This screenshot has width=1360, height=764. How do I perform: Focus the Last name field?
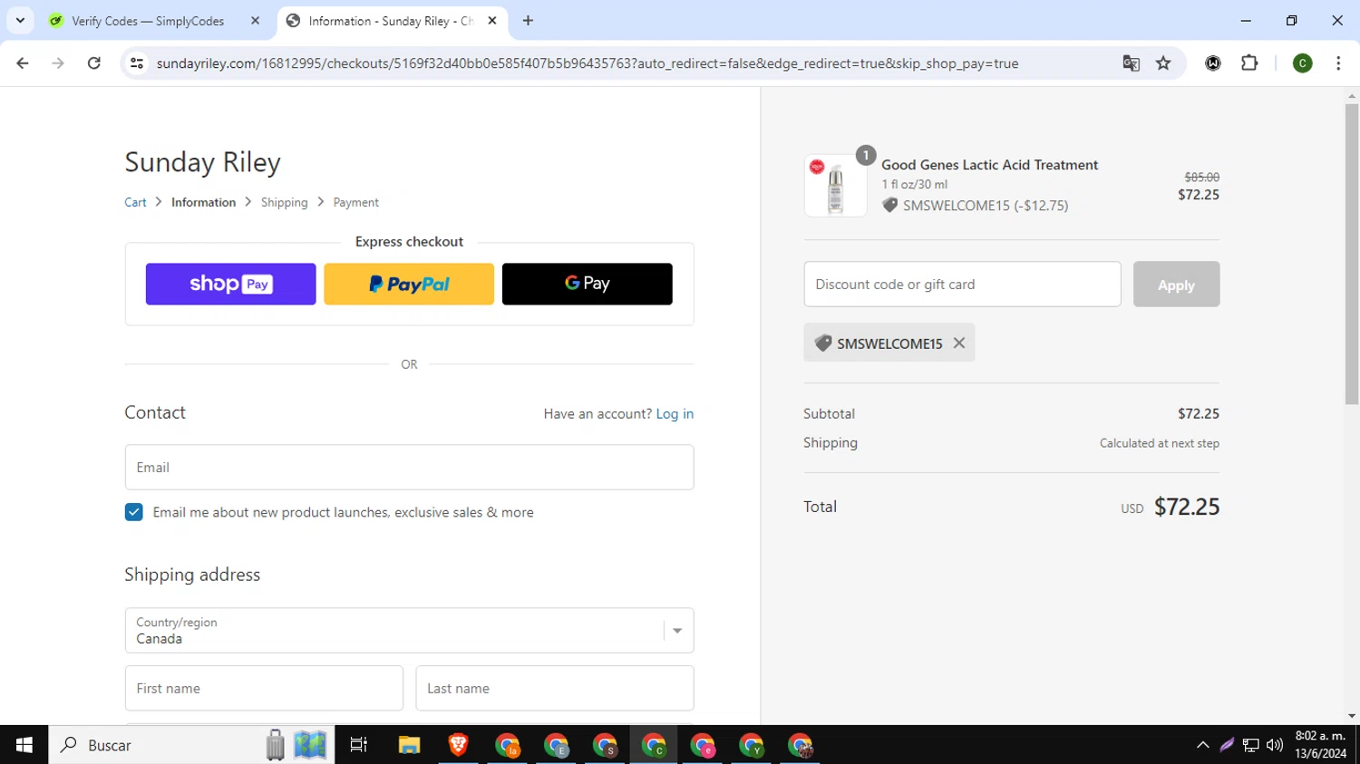pos(555,688)
